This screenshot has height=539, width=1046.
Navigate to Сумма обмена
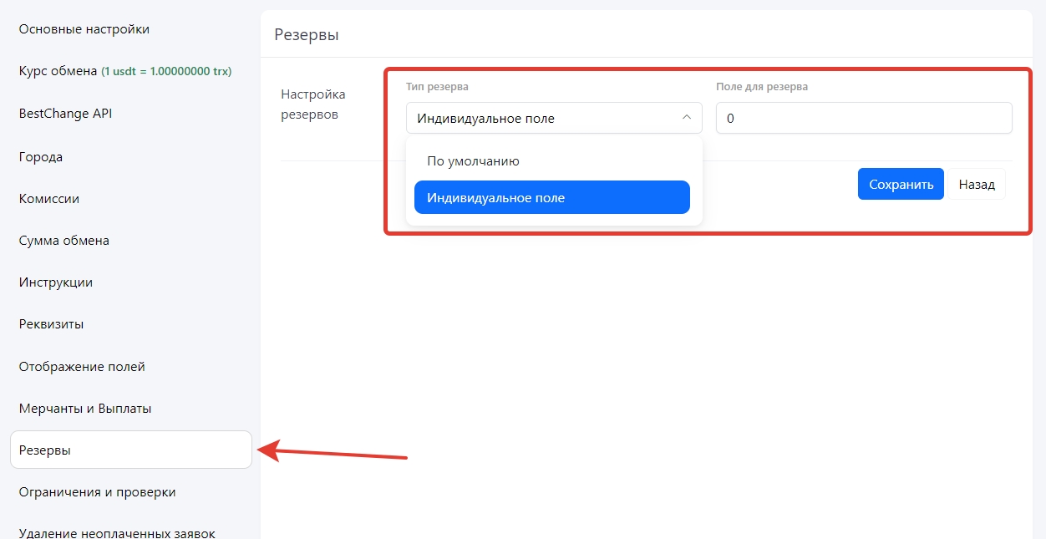click(64, 241)
